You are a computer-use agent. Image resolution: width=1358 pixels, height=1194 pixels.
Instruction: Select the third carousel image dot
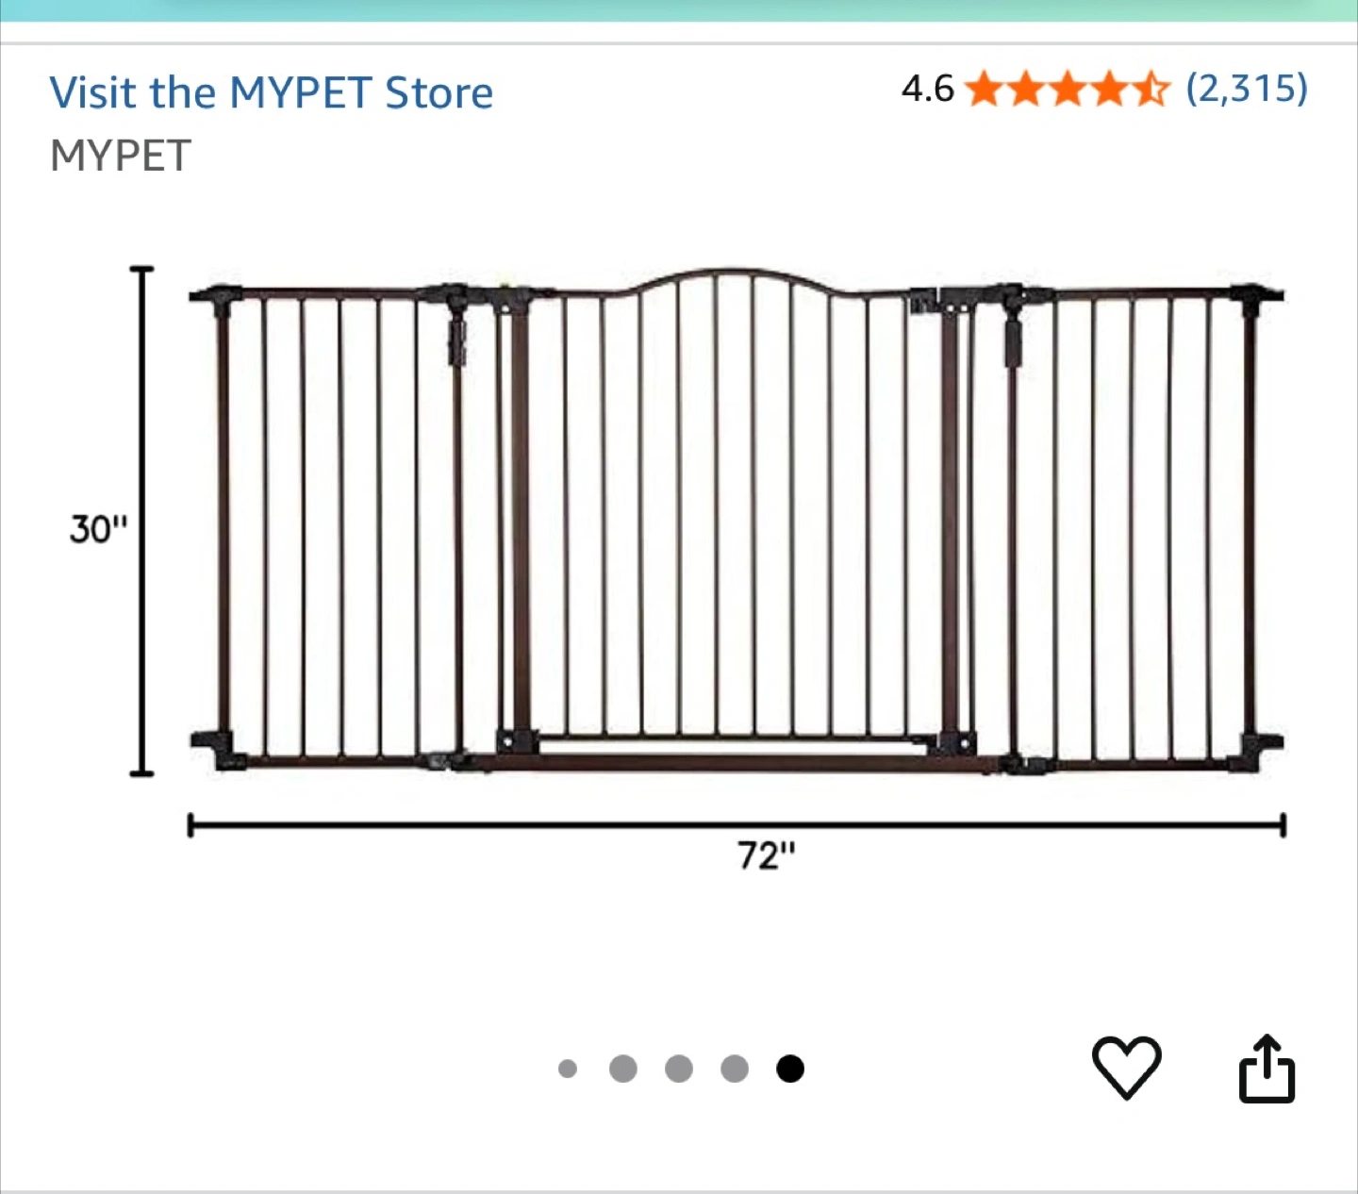pos(679,1069)
